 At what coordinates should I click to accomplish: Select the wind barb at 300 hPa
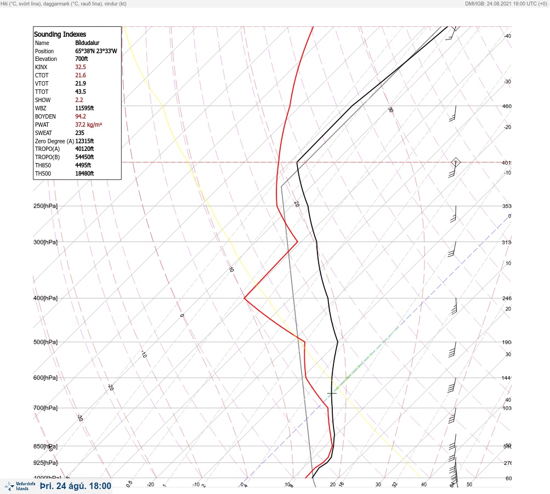[x=452, y=249]
